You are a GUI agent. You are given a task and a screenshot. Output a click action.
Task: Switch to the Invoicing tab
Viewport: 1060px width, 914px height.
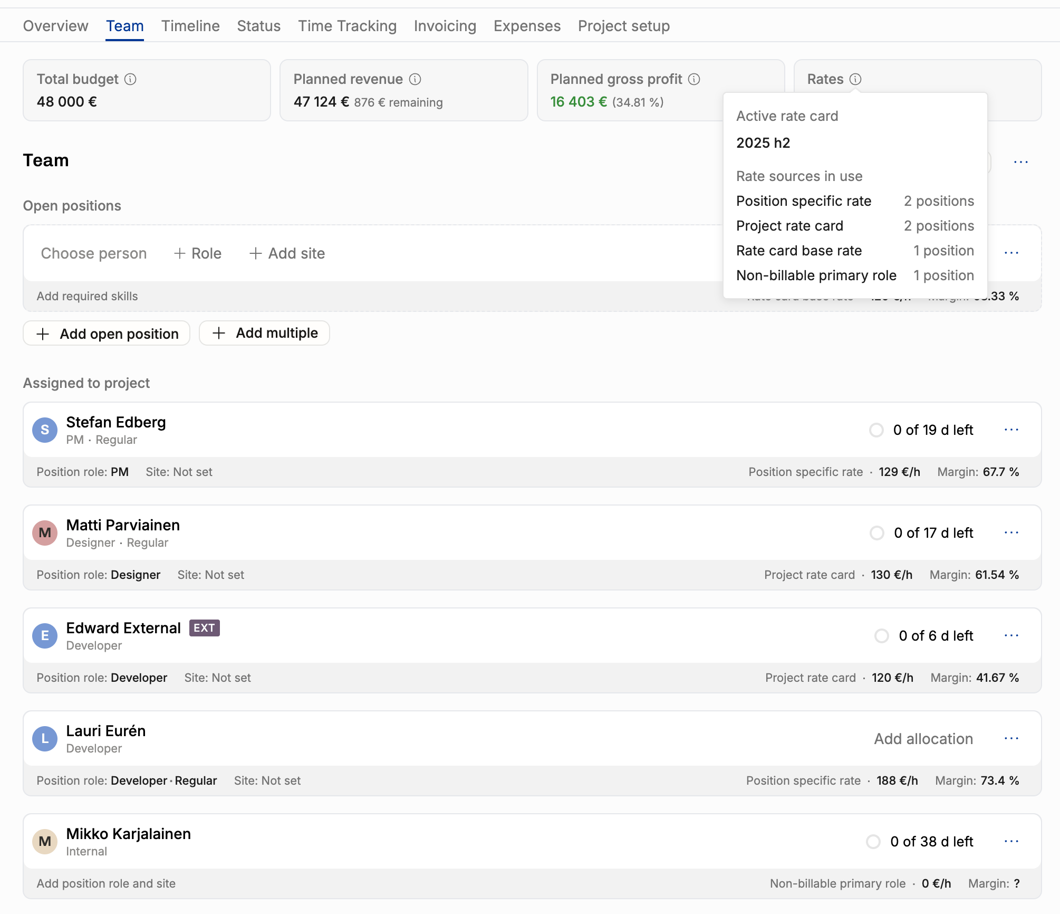pyautogui.click(x=445, y=26)
